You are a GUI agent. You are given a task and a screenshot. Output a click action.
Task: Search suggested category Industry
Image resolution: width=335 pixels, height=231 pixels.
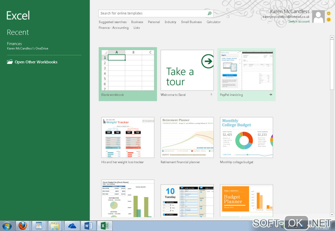[170, 22]
